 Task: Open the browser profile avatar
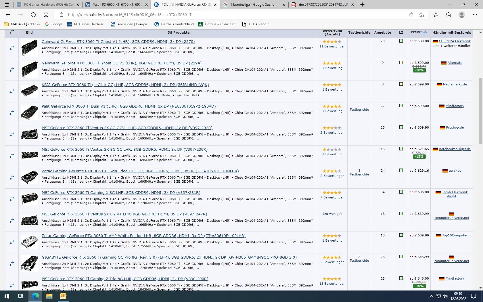pos(462,15)
